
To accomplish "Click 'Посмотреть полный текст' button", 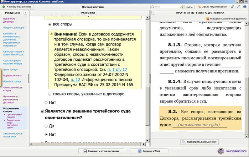I will 199,142.
